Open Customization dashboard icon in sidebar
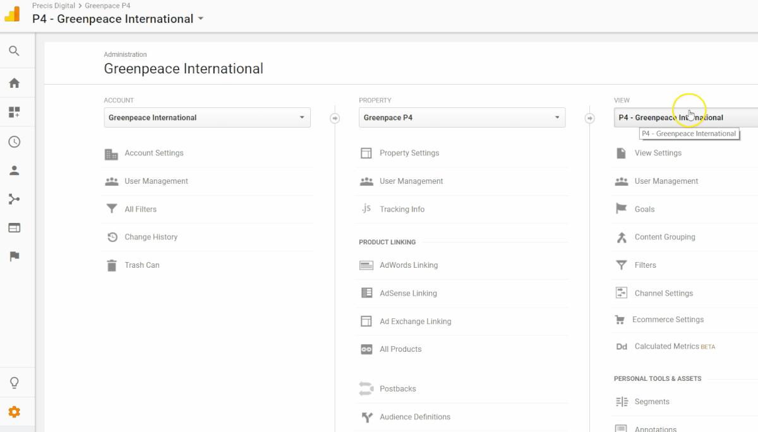The image size is (758, 432). [14, 112]
